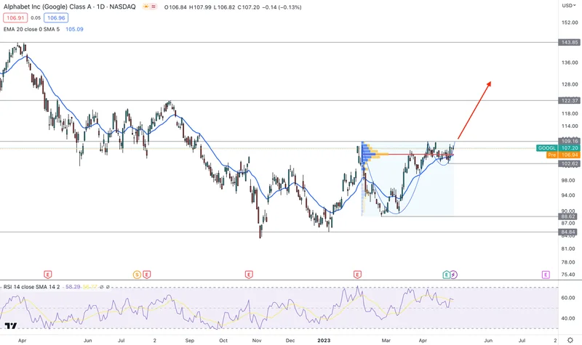This screenshot has width=582, height=345.
Task: Click the lightning bolt event marker
Action: tap(454, 275)
